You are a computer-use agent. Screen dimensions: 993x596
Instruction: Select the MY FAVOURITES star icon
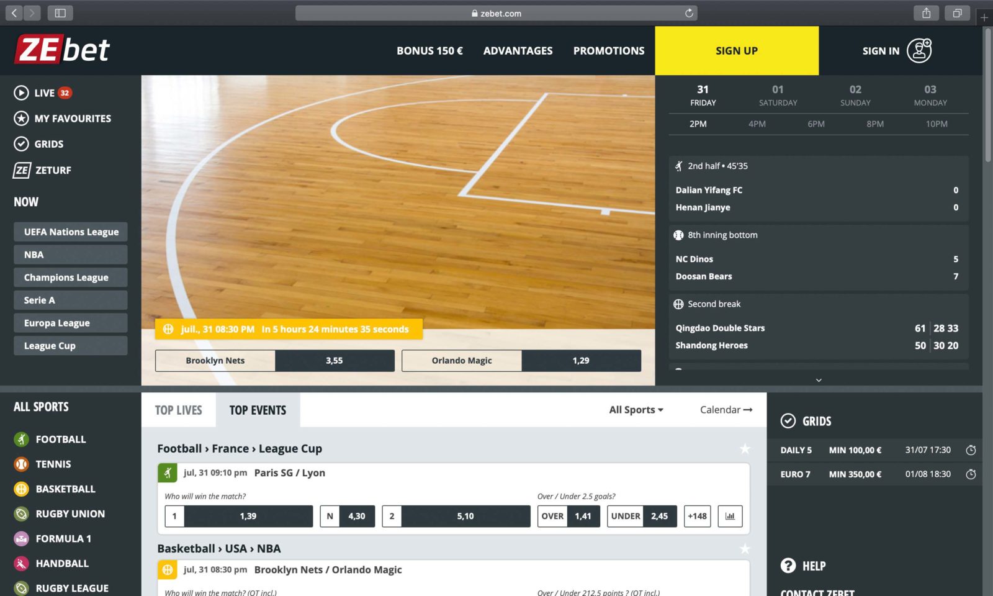tap(20, 118)
